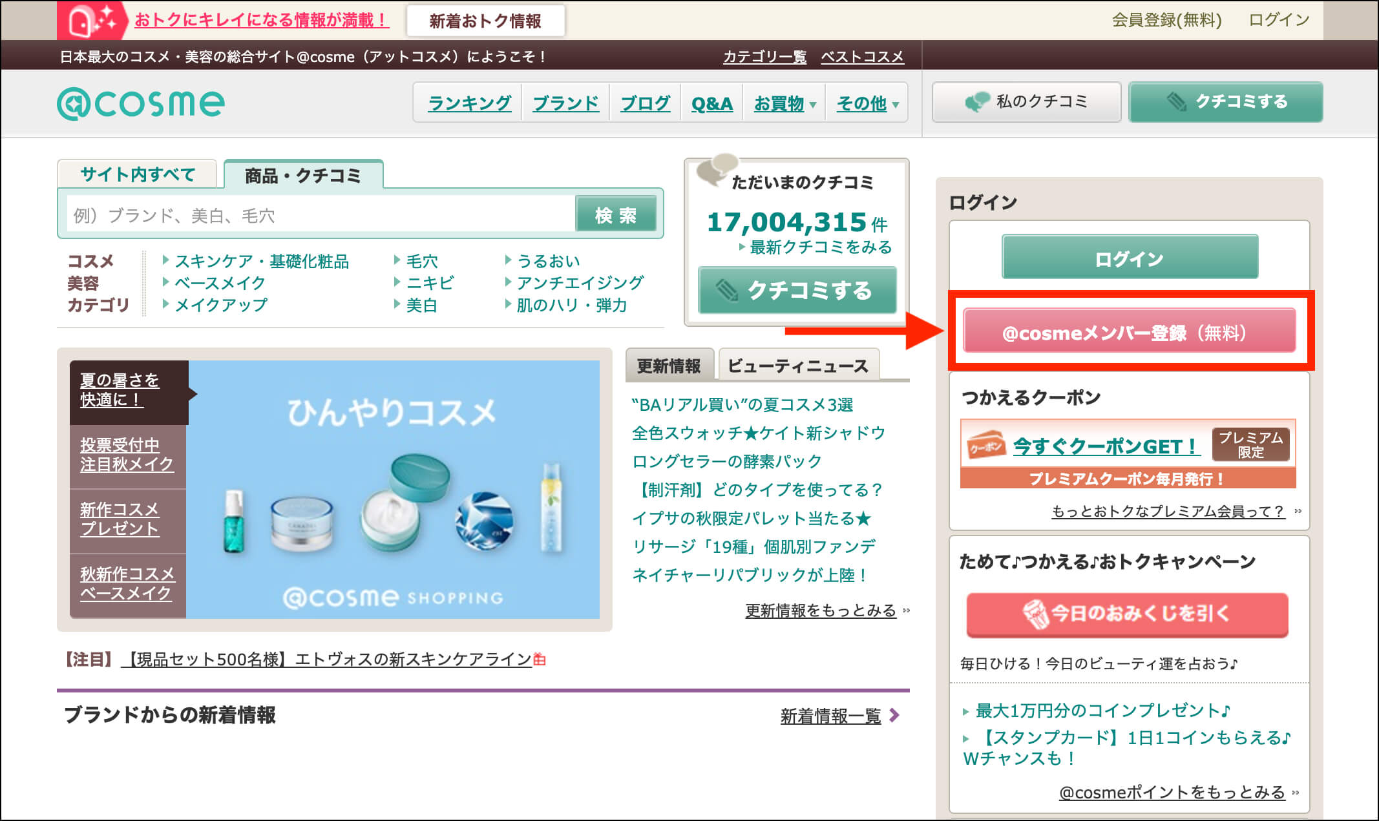The width and height of the screenshot is (1379, 821).
Task: Click the coupon ticket icon
Action: pos(986,446)
